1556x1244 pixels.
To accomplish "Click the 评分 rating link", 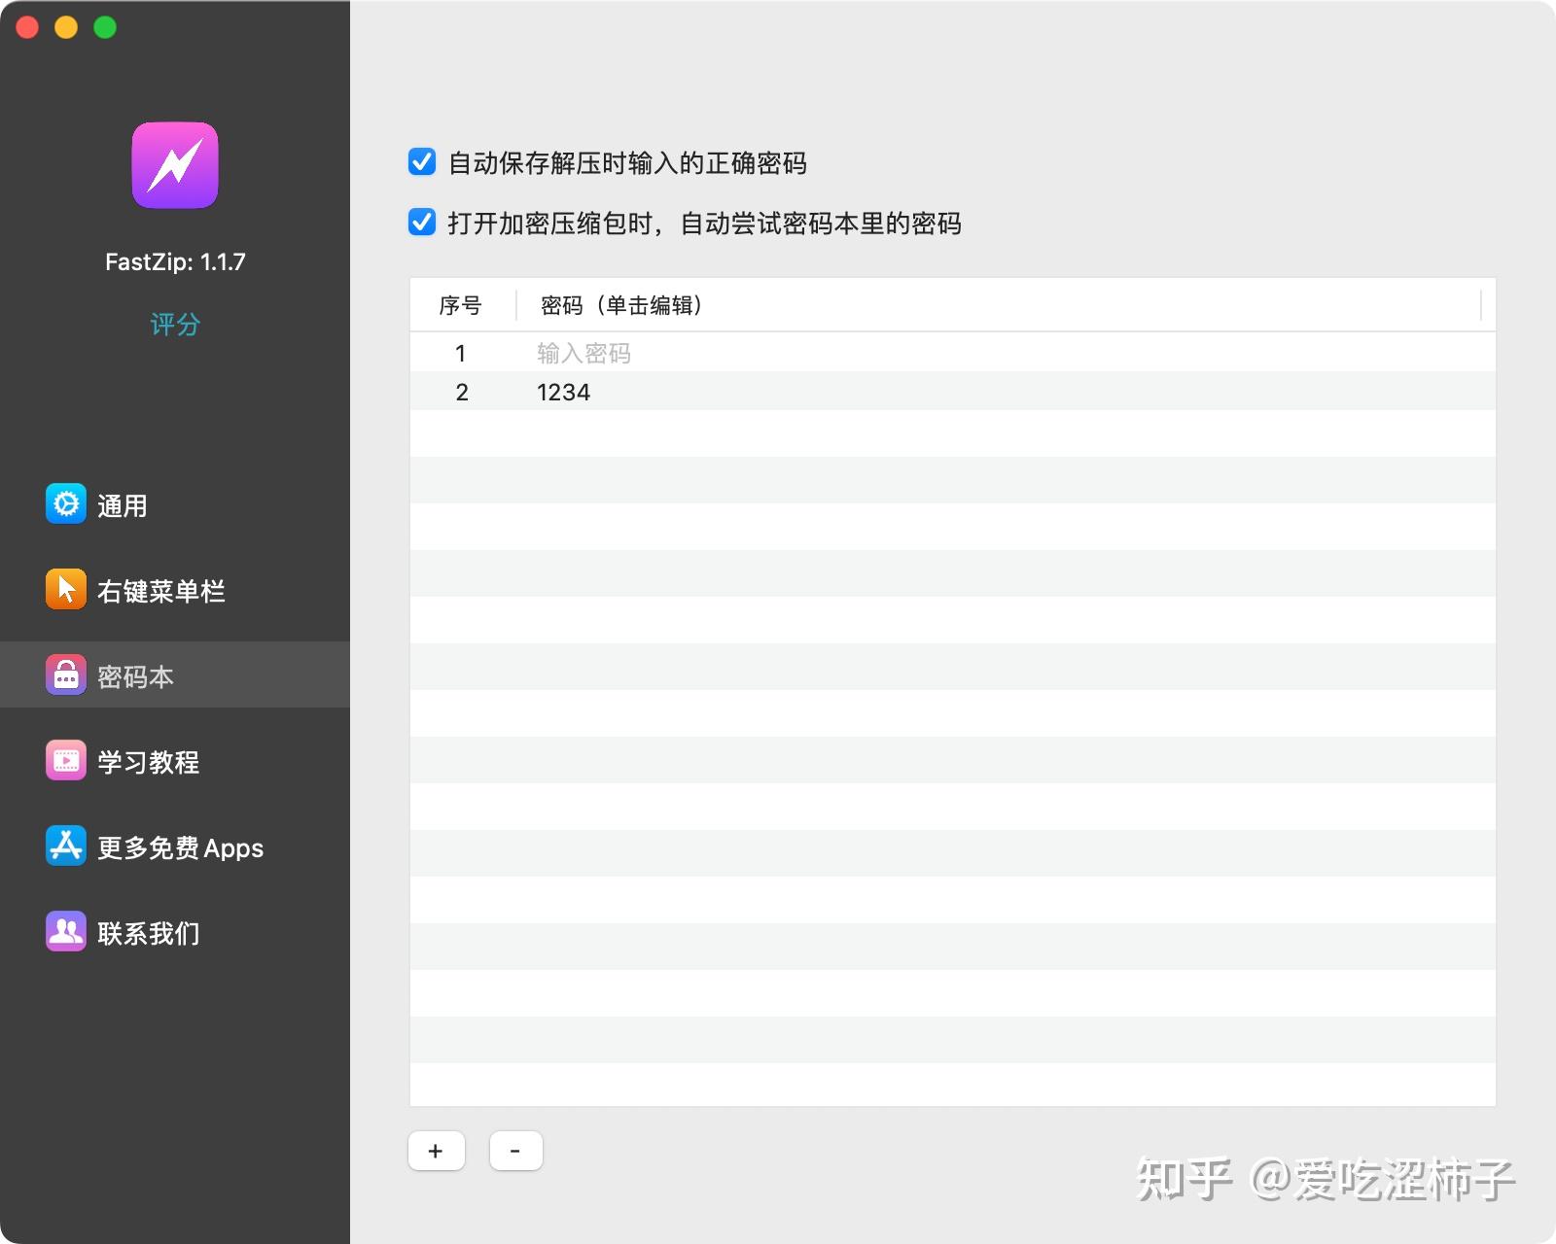I will coord(174,324).
